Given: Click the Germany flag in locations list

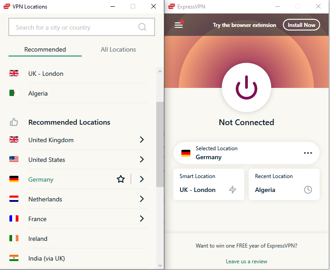Looking at the screenshot, I should 14,179.
